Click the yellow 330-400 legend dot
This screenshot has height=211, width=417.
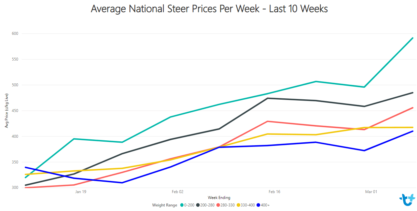238,205
